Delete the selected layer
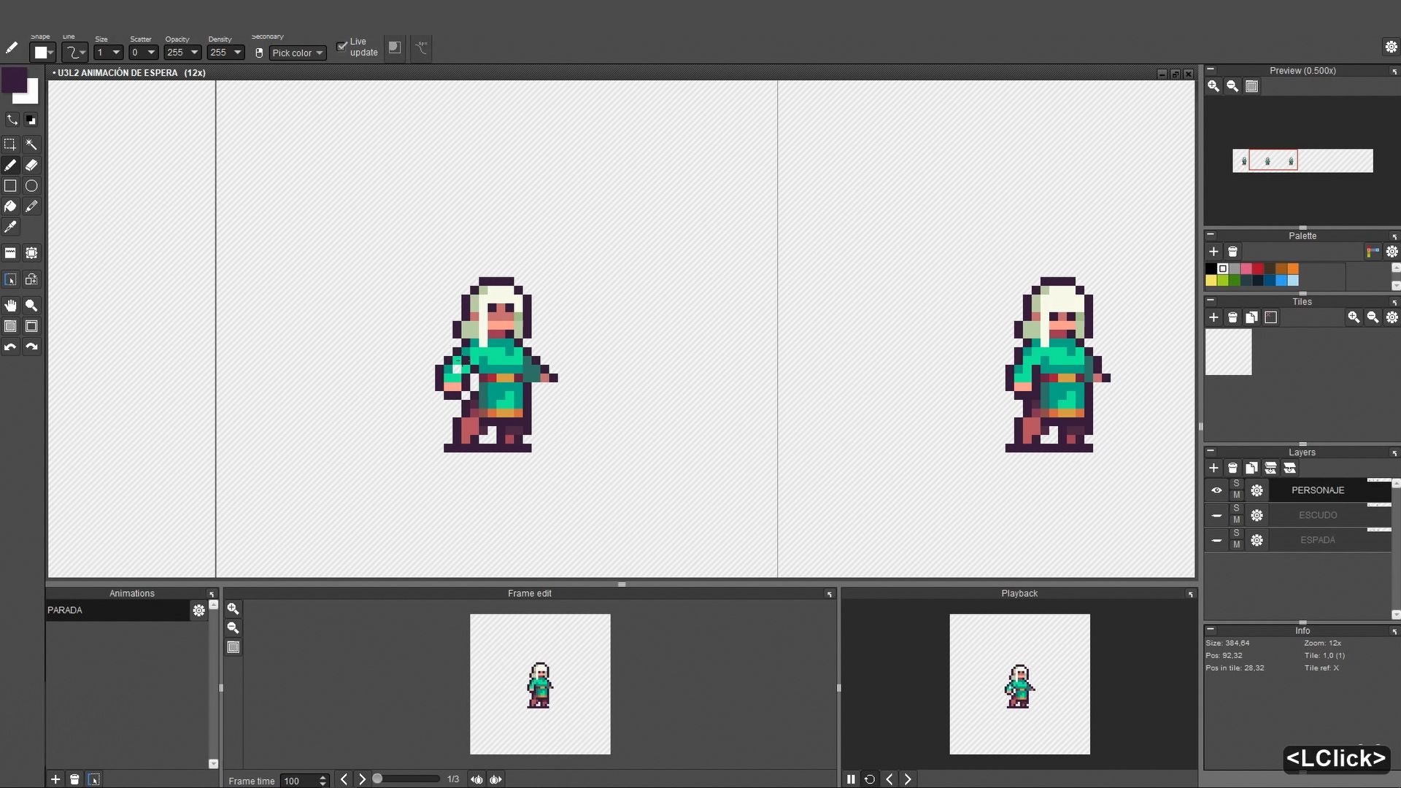This screenshot has height=788, width=1401. (1232, 468)
